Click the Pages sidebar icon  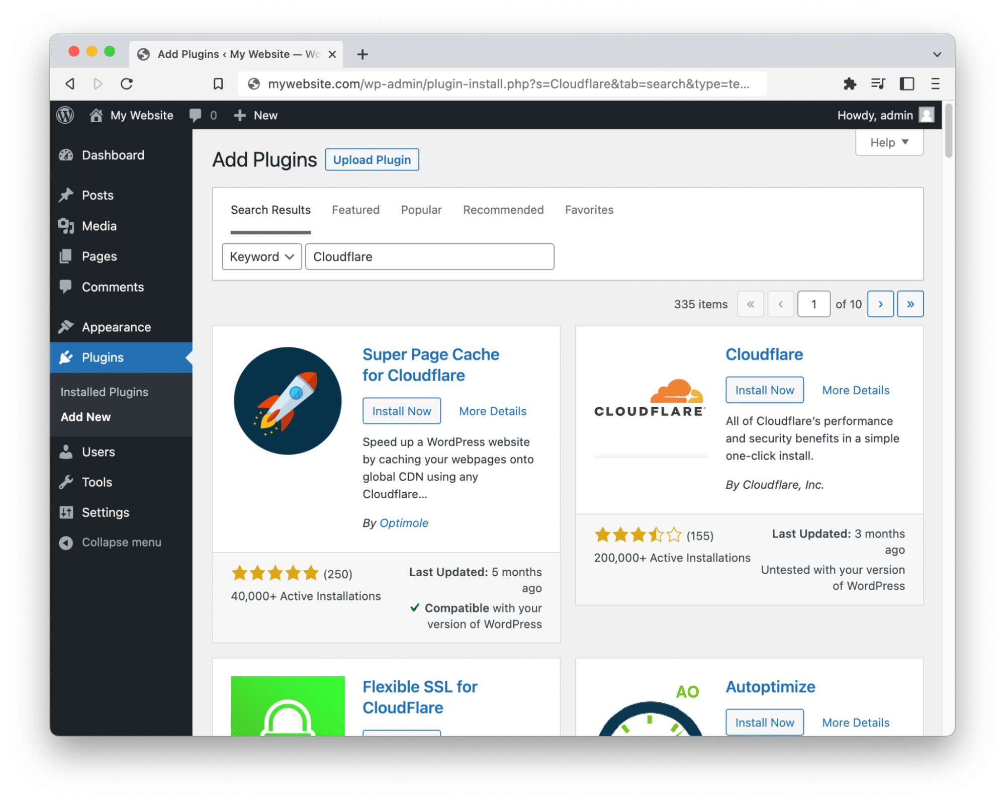click(66, 256)
